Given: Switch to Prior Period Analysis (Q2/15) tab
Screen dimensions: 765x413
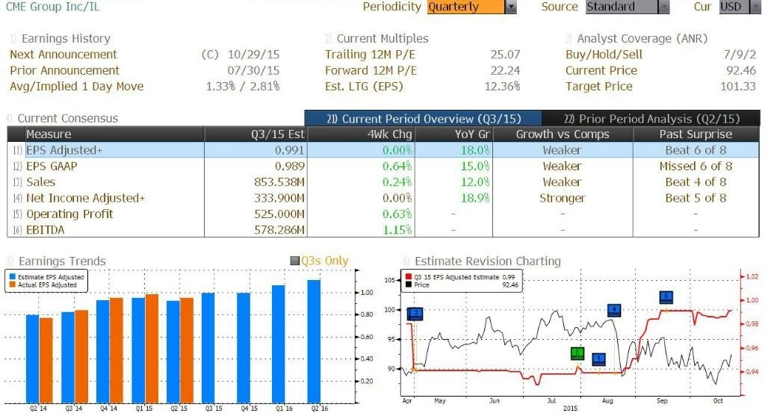Looking at the screenshot, I should coord(651,119).
